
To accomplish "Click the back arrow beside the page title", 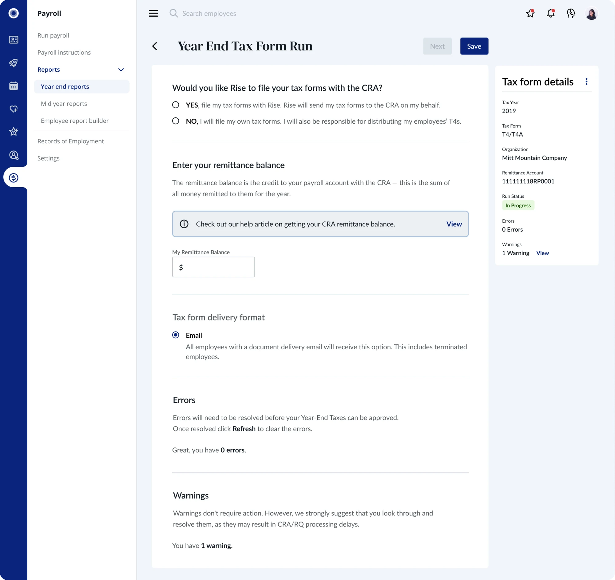I will 155,46.
